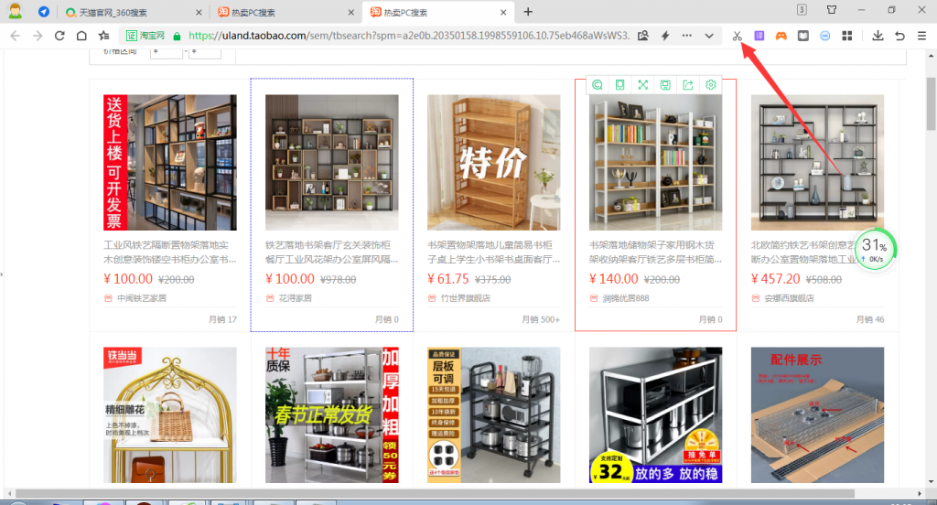Open the purple extension icon in browser toolbar

point(759,36)
